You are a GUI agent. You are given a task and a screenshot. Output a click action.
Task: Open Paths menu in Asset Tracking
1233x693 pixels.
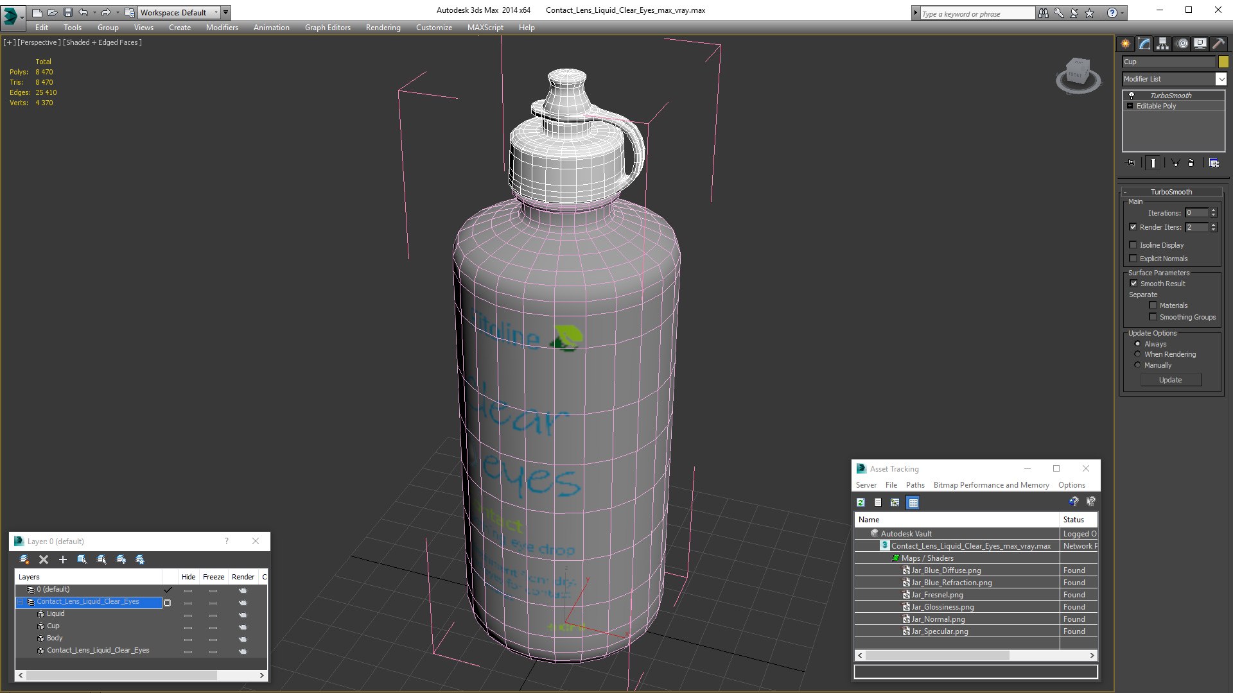coord(915,485)
